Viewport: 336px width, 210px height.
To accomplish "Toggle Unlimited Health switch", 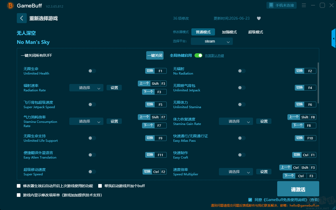I will click(x=92, y=71).
